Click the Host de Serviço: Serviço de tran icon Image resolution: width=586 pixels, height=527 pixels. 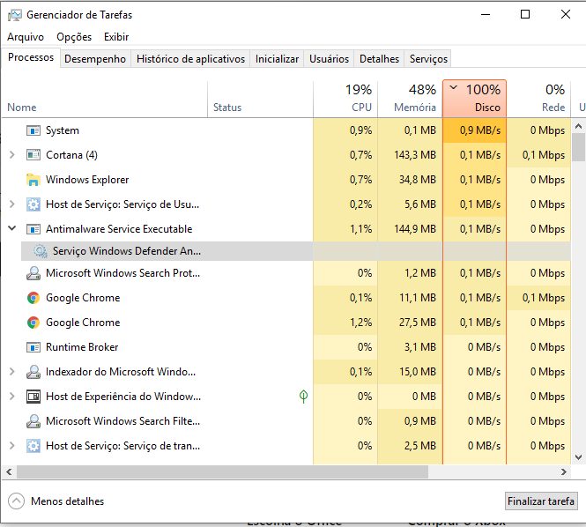click(x=33, y=446)
